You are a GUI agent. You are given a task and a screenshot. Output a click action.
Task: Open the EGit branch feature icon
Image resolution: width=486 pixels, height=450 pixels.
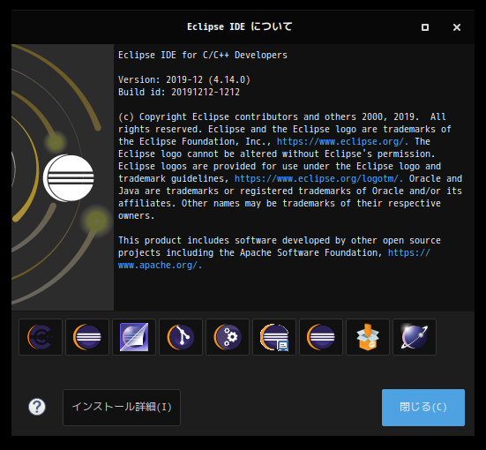pos(181,337)
